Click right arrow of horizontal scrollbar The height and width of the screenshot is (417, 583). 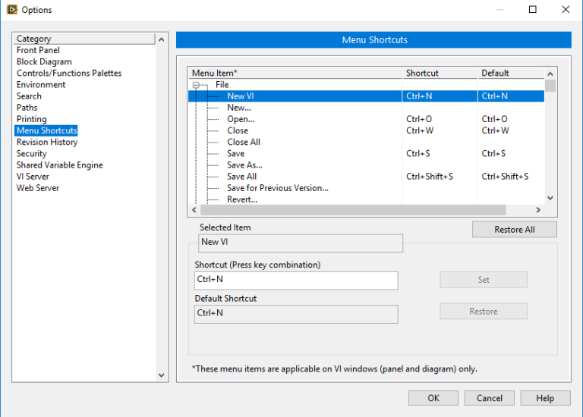coord(538,210)
